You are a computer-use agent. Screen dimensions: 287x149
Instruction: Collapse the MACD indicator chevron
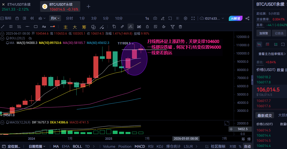[2, 122]
